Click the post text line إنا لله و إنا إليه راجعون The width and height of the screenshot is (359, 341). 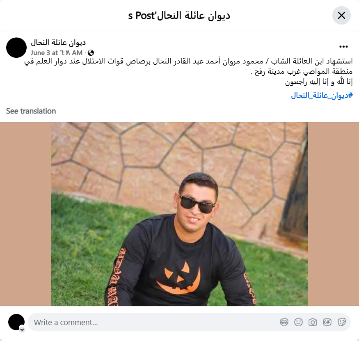pos(319,82)
